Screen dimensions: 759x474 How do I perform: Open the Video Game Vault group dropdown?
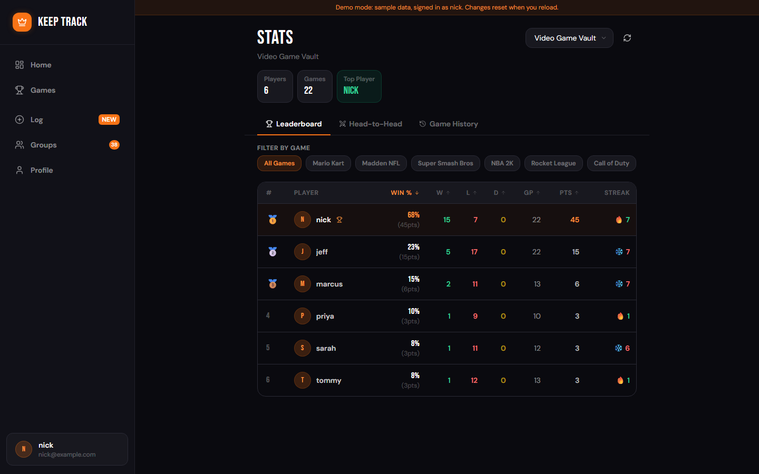point(569,38)
